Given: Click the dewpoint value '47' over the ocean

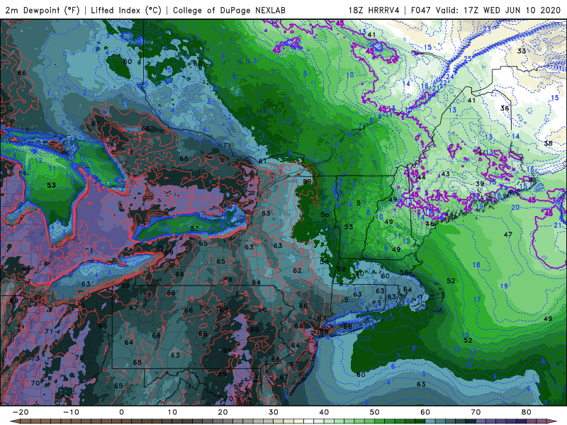Looking at the screenshot, I should pyautogui.click(x=508, y=234).
